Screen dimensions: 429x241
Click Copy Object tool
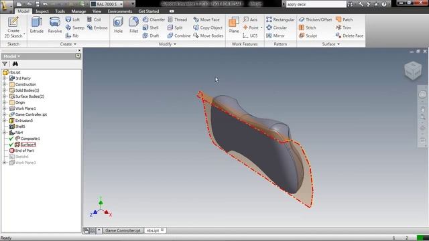tap(208, 27)
